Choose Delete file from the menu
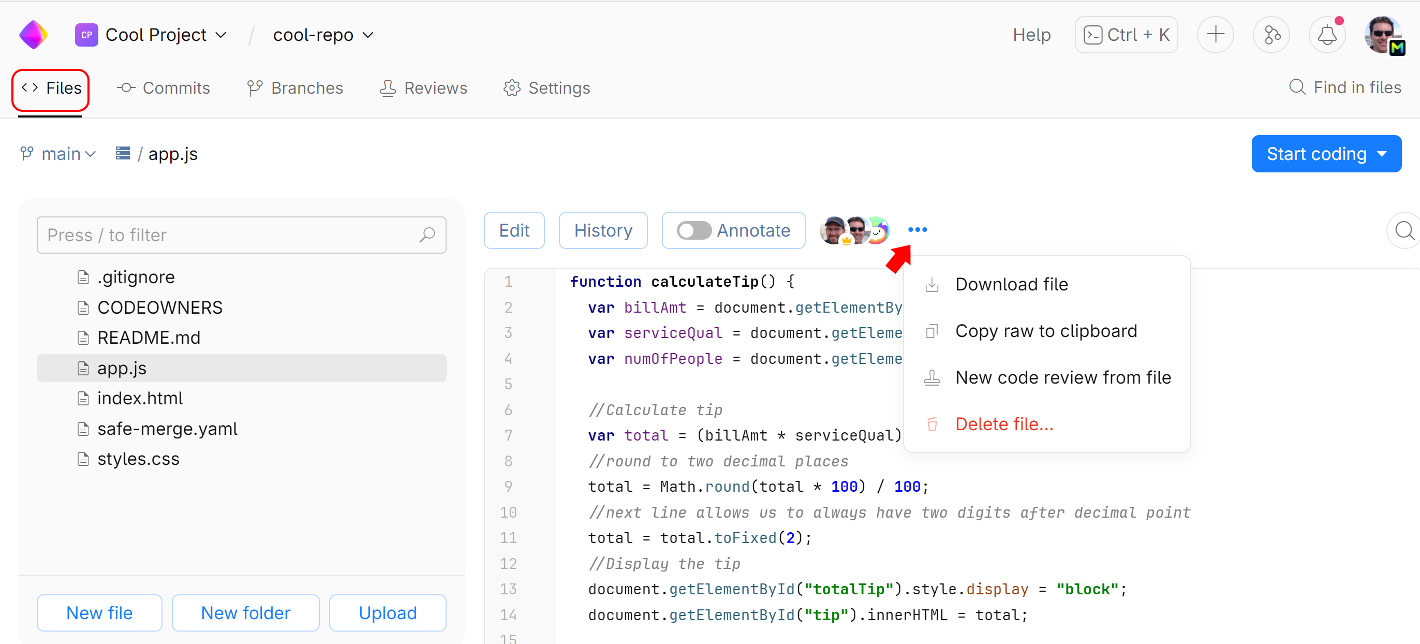 (x=1004, y=423)
